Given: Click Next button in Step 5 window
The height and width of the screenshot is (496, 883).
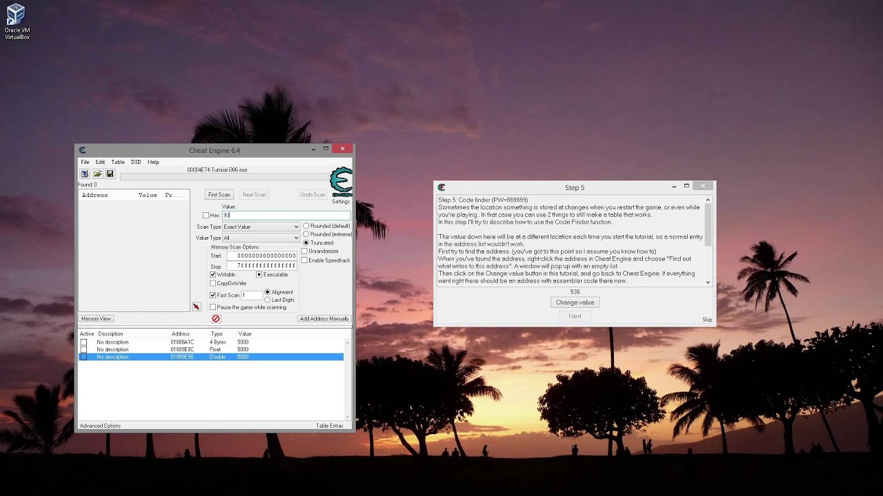Looking at the screenshot, I should [x=575, y=316].
